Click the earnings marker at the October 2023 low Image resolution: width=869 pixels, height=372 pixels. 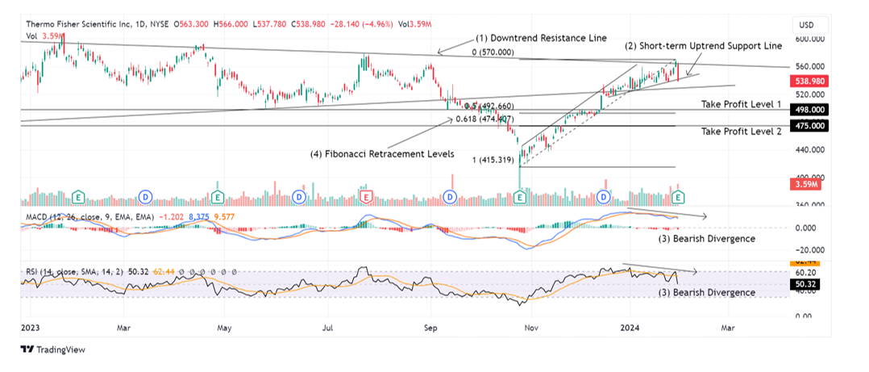coord(520,197)
